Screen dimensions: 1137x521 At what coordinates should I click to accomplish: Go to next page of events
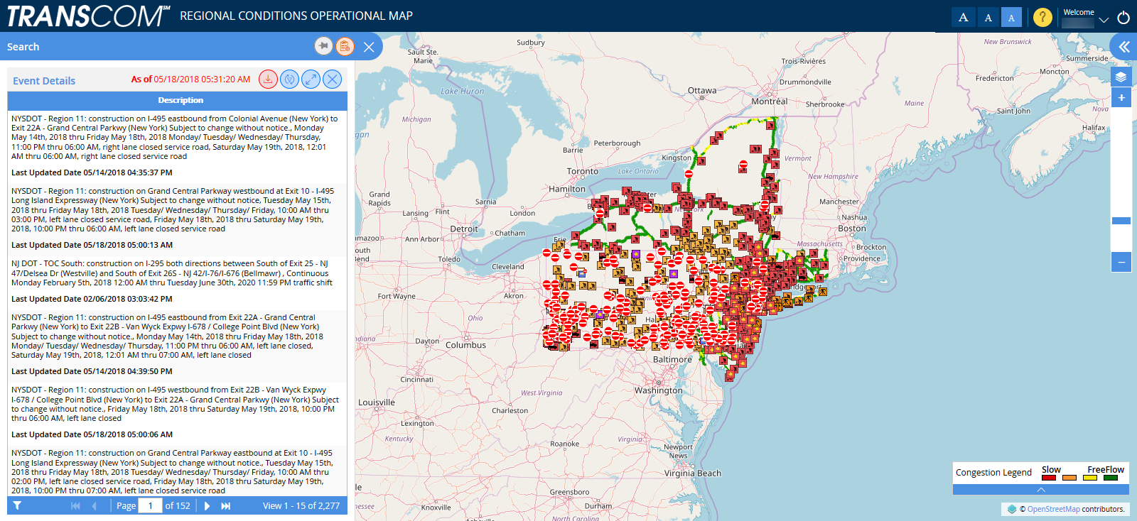[207, 505]
